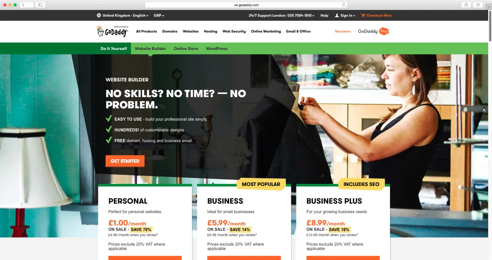The height and width of the screenshot is (260, 492).
Task: Expand the support phone number 020 7084 1810 dropdown
Action: (x=301, y=15)
